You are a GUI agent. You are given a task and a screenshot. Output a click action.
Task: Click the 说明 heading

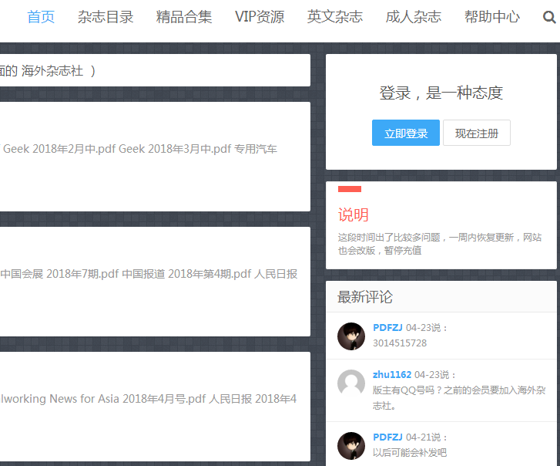[x=354, y=215]
